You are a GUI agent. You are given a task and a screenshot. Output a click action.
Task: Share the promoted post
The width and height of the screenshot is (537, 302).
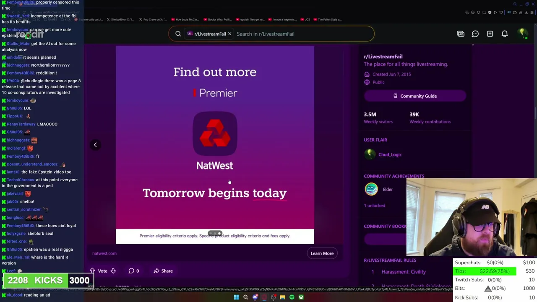coord(163,271)
